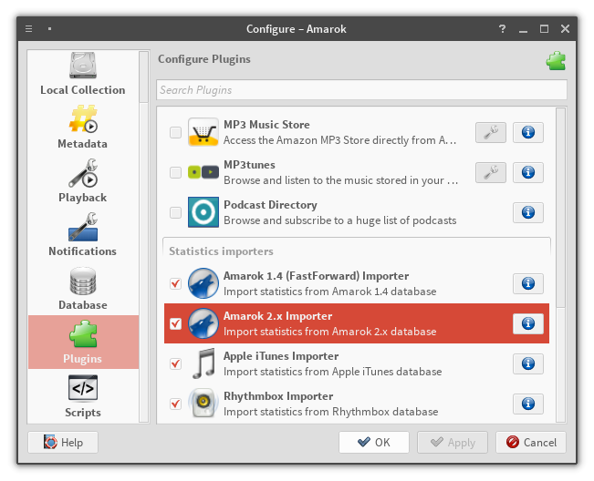Click the green puzzle piece header icon
This screenshot has width=594, height=481.
[556, 61]
